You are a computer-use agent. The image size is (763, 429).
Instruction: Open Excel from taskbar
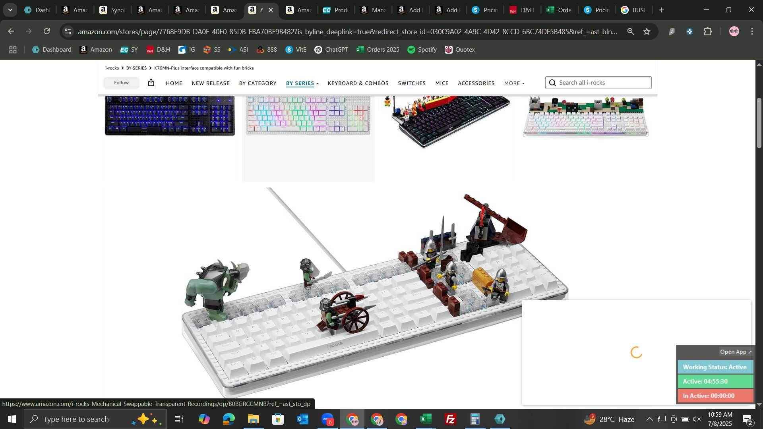[426, 419]
